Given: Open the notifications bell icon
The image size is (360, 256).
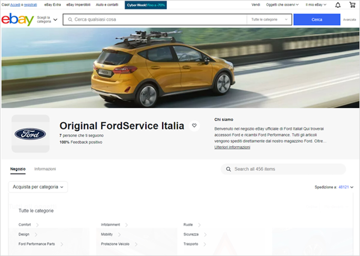Looking at the screenshot, I should tap(338, 5).
